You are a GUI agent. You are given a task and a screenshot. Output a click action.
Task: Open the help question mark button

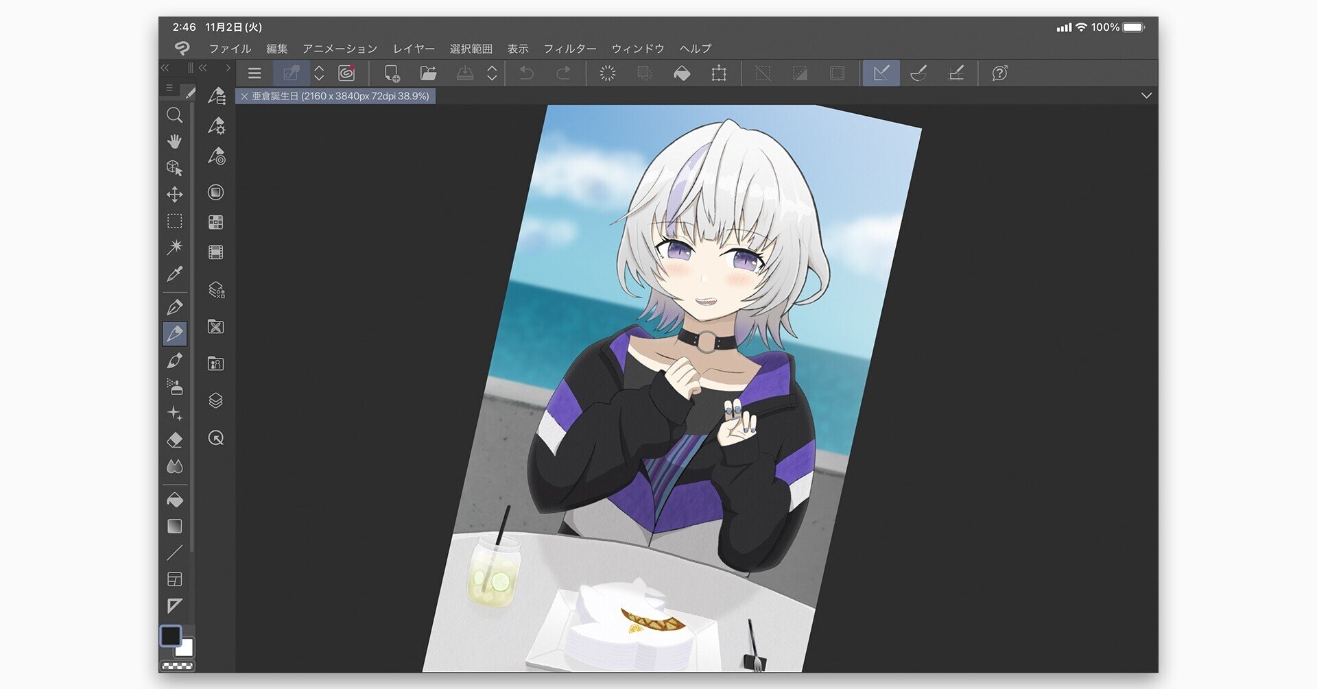[x=999, y=73]
